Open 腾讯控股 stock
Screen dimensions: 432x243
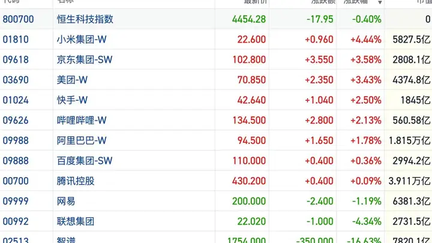pyautogui.click(x=76, y=181)
